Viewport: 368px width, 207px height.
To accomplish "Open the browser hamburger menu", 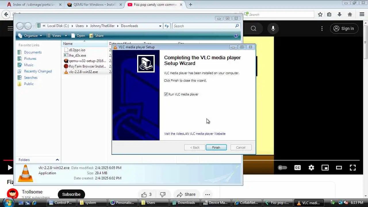I will [362, 14].
